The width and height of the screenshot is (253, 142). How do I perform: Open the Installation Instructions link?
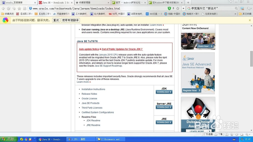93,89
